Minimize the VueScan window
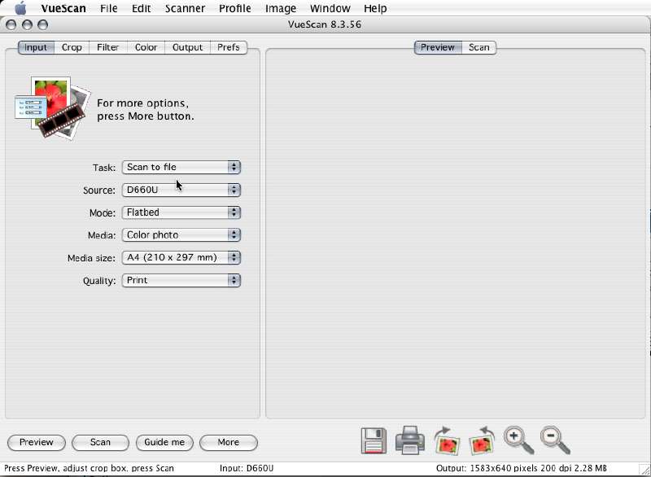651x477 pixels. pyautogui.click(x=27, y=25)
